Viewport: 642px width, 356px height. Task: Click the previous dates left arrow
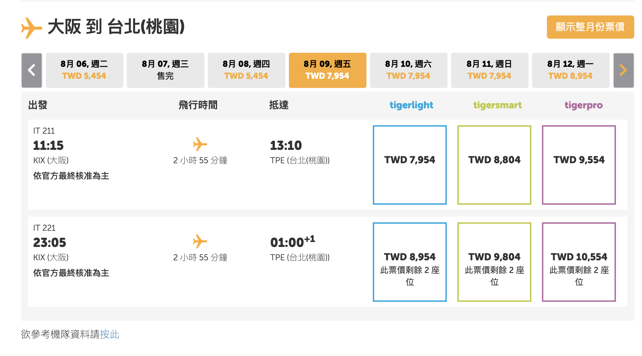tap(32, 70)
